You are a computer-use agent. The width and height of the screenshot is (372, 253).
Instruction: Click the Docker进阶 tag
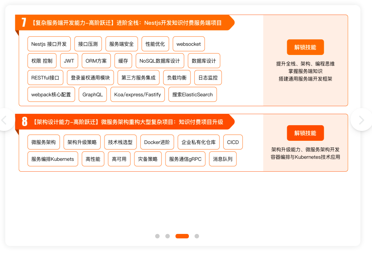(157, 142)
